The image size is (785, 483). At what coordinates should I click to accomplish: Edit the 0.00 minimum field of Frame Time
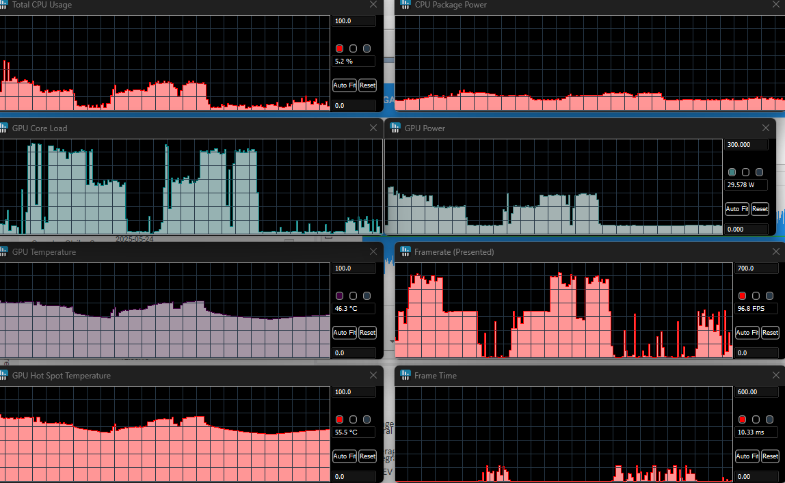coord(757,476)
